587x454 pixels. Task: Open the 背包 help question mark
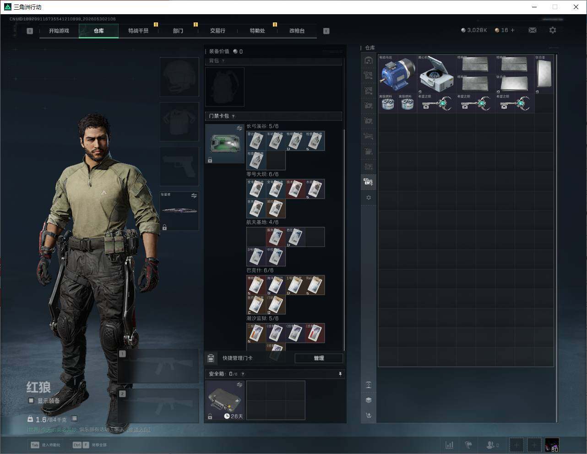[223, 61]
